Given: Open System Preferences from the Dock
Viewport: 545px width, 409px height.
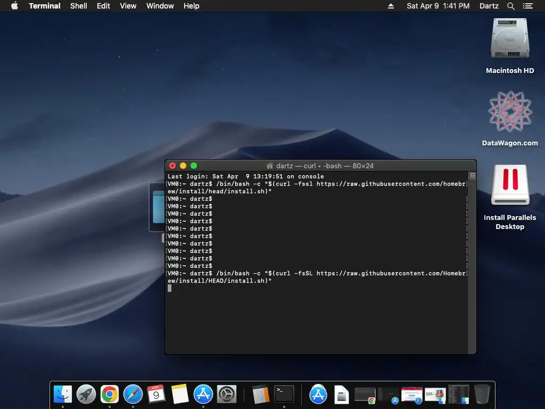Looking at the screenshot, I should coord(227,394).
